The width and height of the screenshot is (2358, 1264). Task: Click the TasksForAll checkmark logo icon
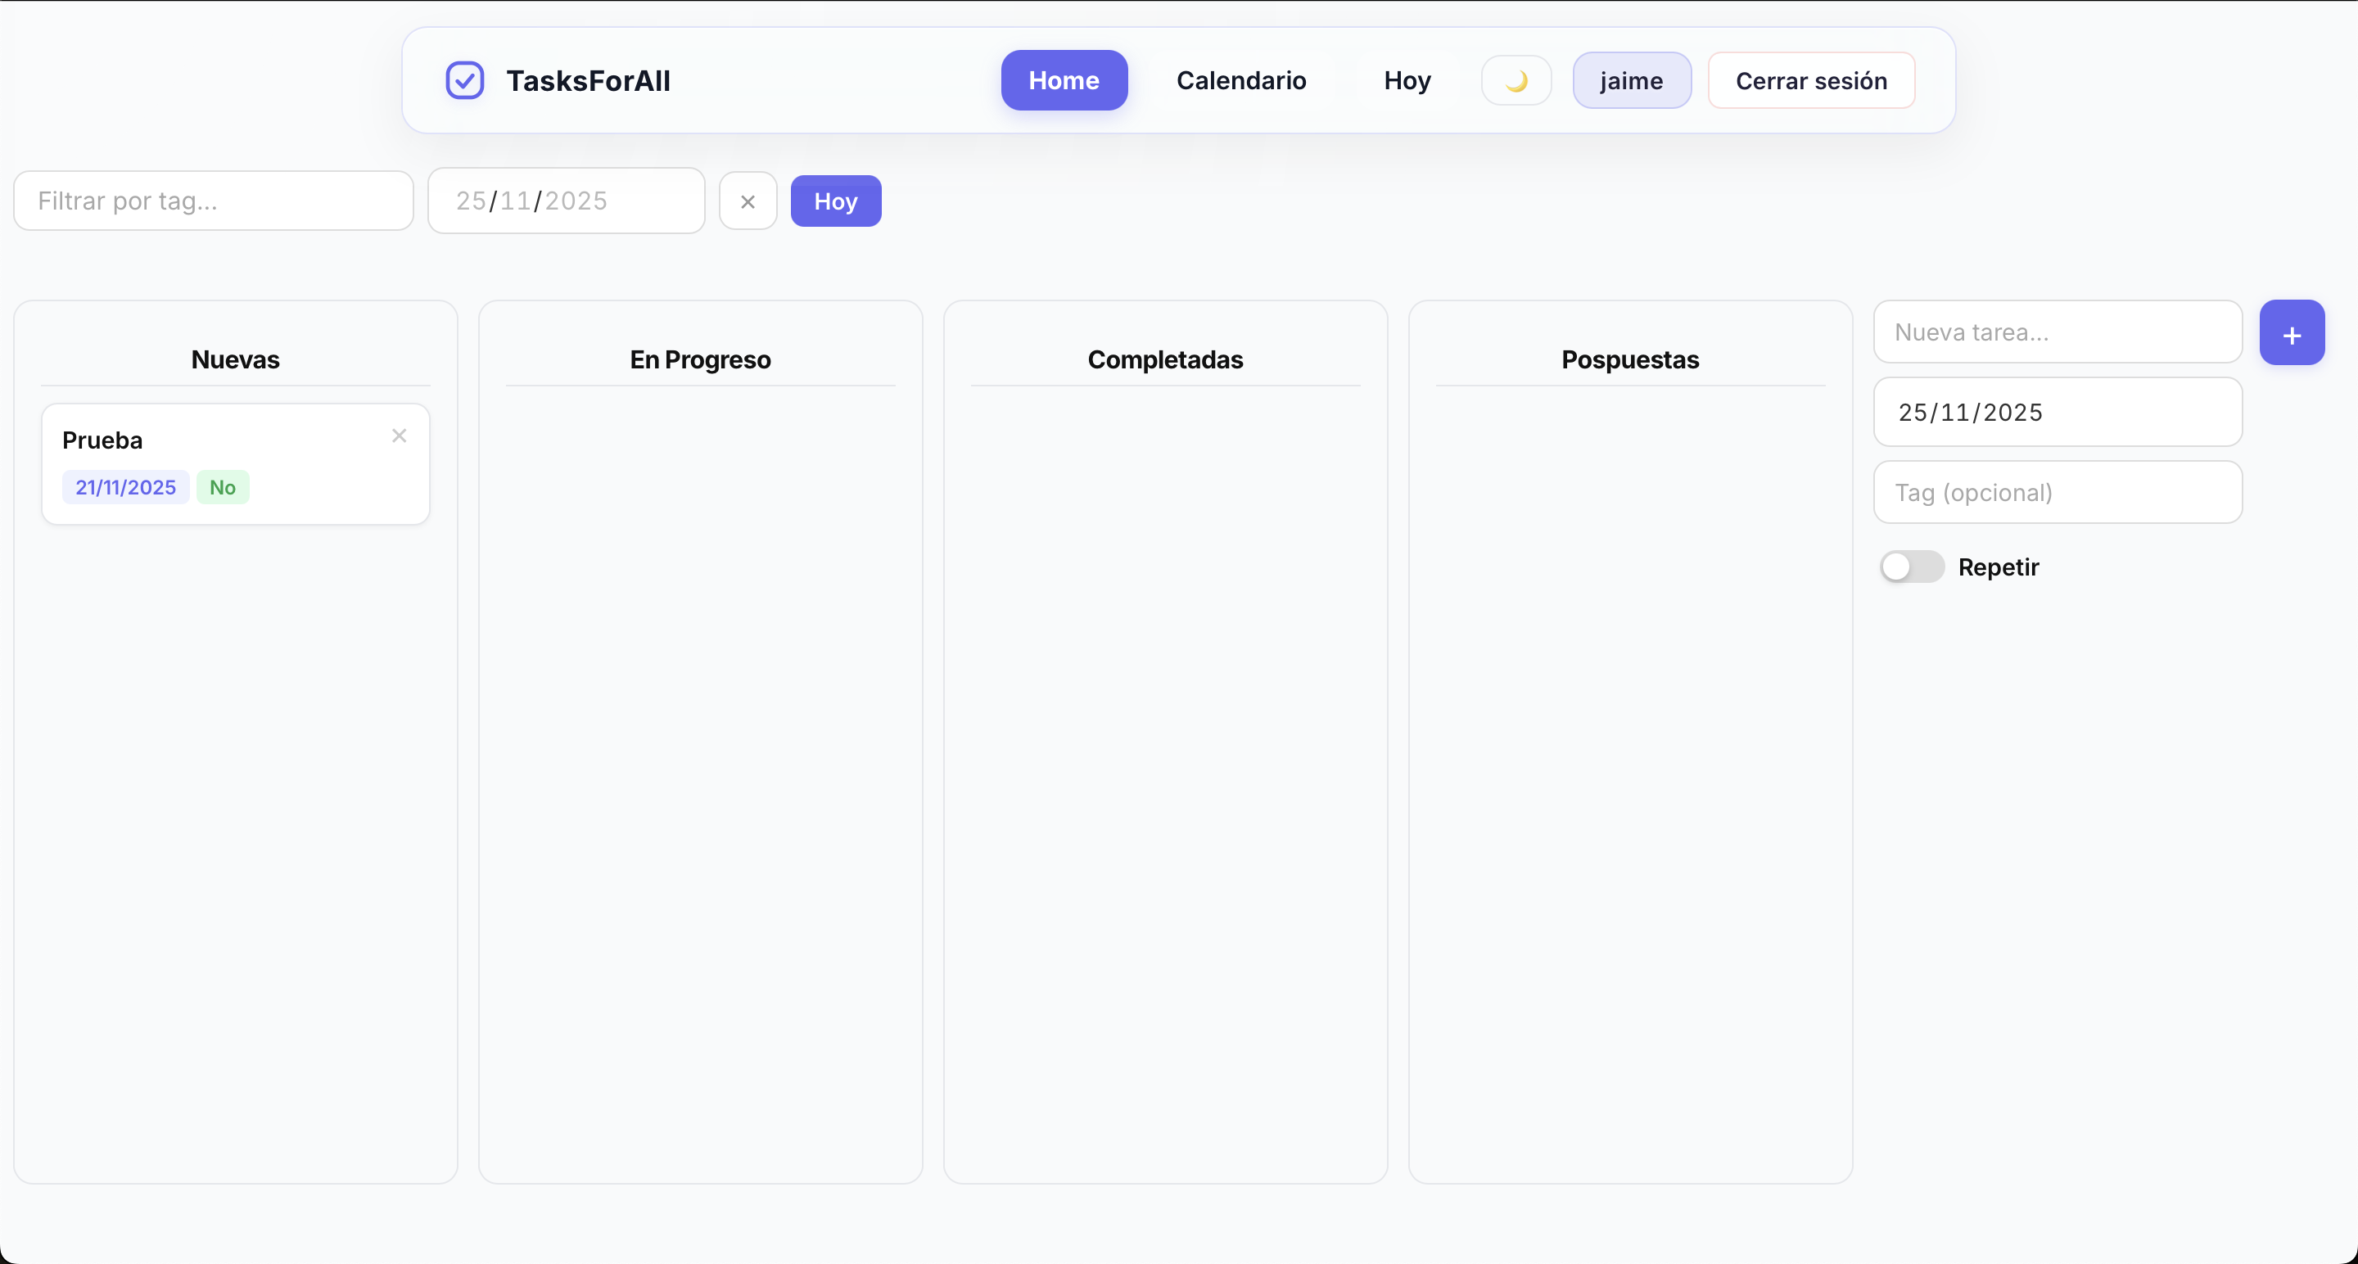pyautogui.click(x=464, y=79)
